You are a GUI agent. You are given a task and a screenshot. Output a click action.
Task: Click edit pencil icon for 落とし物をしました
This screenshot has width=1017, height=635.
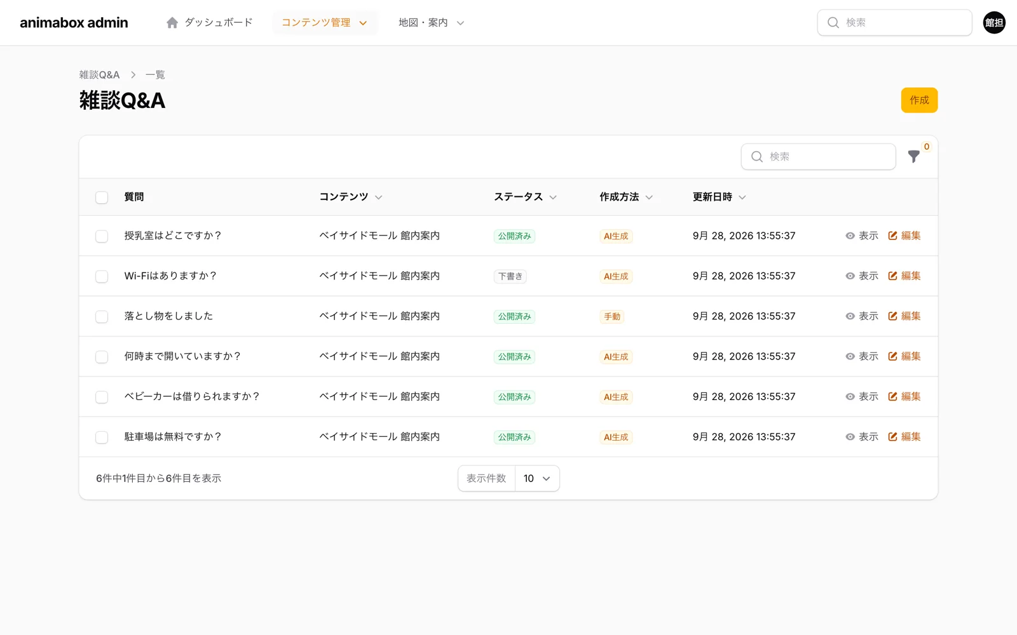tap(892, 316)
